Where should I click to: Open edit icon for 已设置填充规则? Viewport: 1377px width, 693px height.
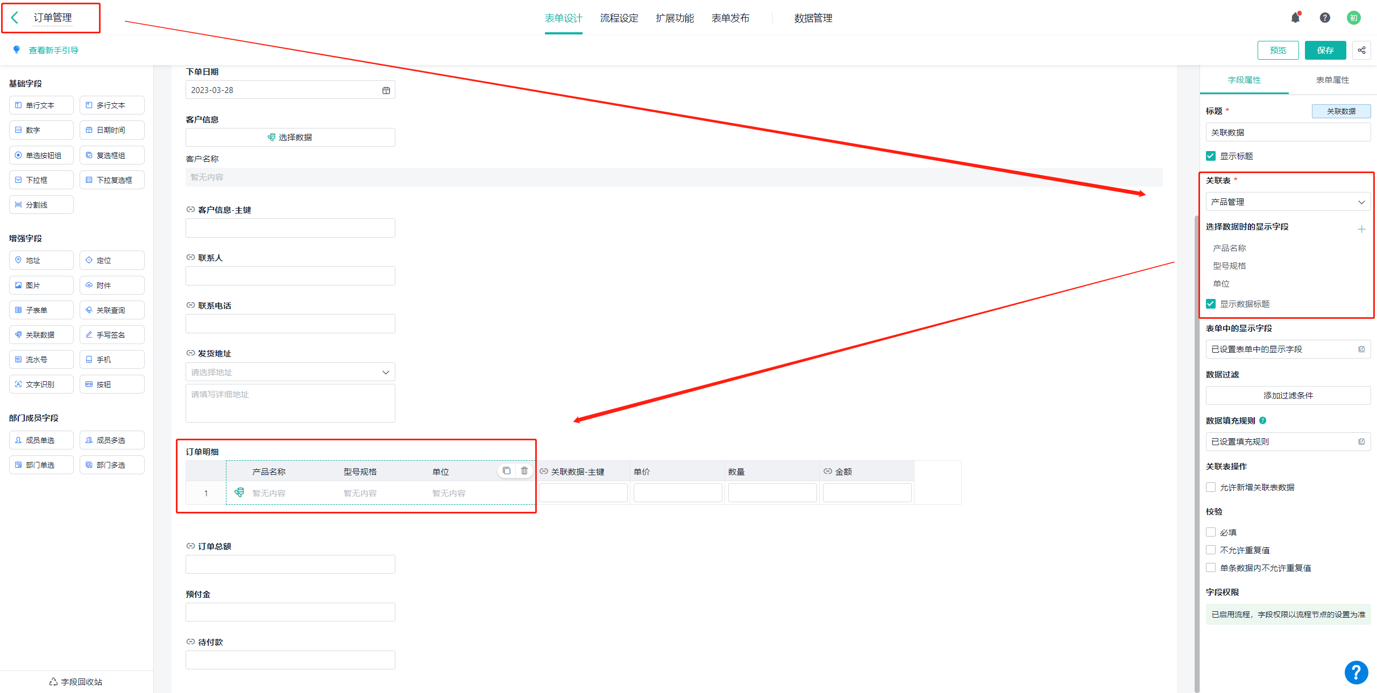(x=1361, y=441)
